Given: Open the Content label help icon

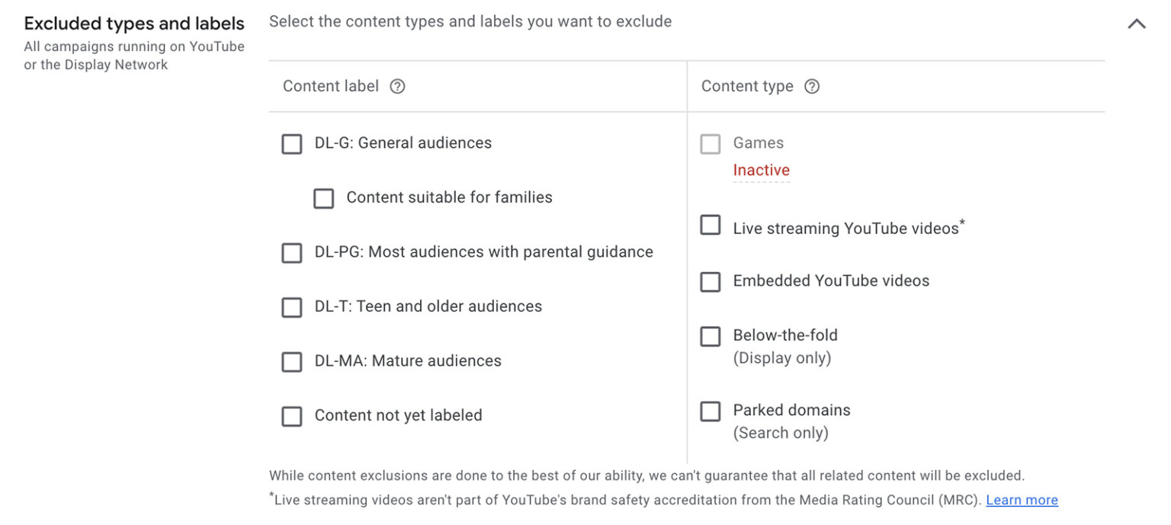Looking at the screenshot, I should pos(397,86).
